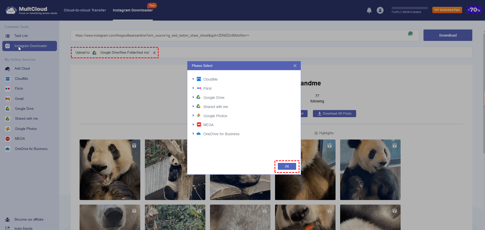Viewport: 485px width, 230px height.
Task: Switch to the Instagram Downloader tab
Action: click(133, 10)
